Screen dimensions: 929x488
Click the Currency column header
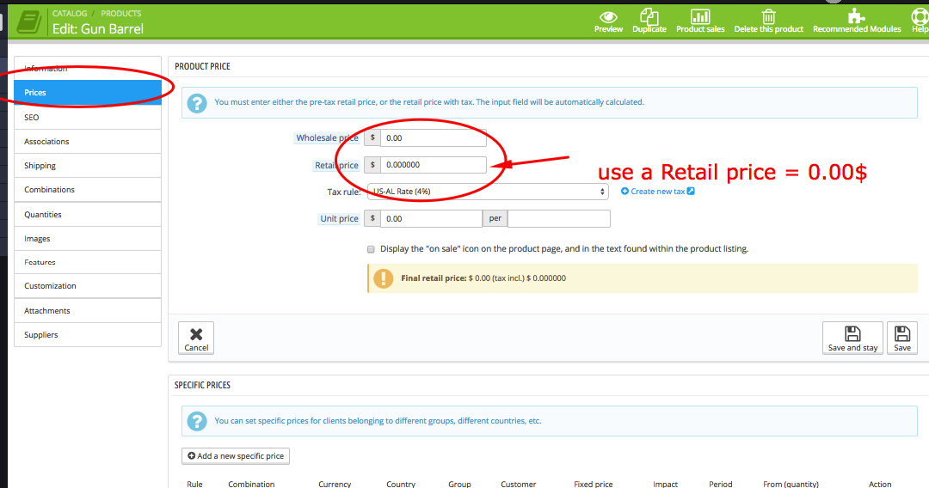click(335, 484)
